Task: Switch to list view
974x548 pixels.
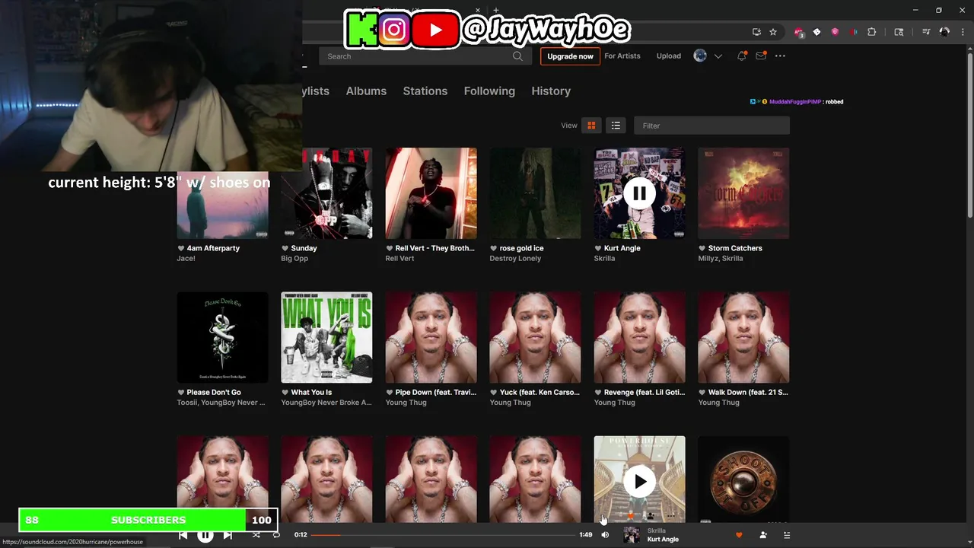Action: (616, 126)
